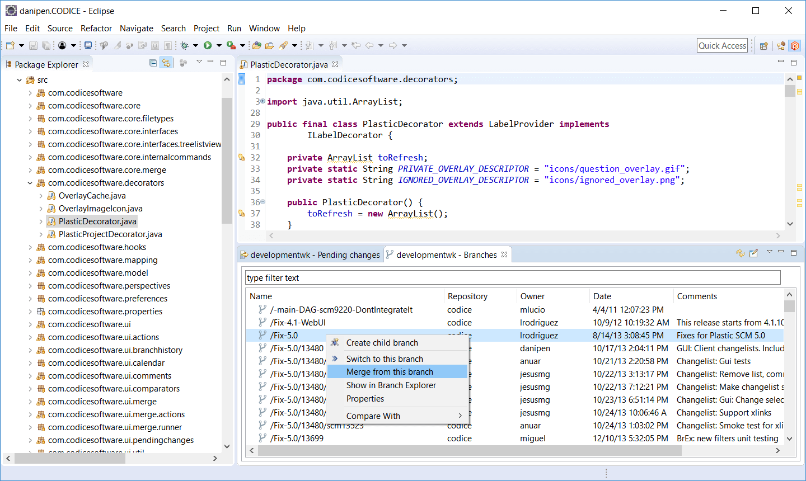
Task: Click the monitor icon in the main toolbar
Action: [x=88, y=45]
